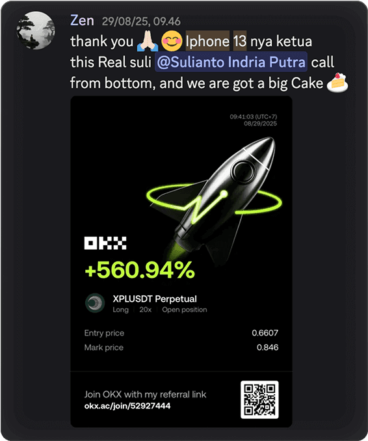Click the @Sulianto Indria Putra mention

231,62
